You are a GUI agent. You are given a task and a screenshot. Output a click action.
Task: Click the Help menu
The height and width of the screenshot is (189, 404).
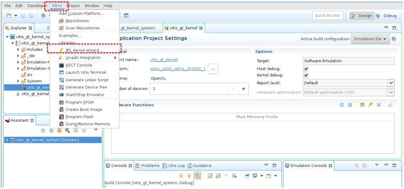pos(108,6)
